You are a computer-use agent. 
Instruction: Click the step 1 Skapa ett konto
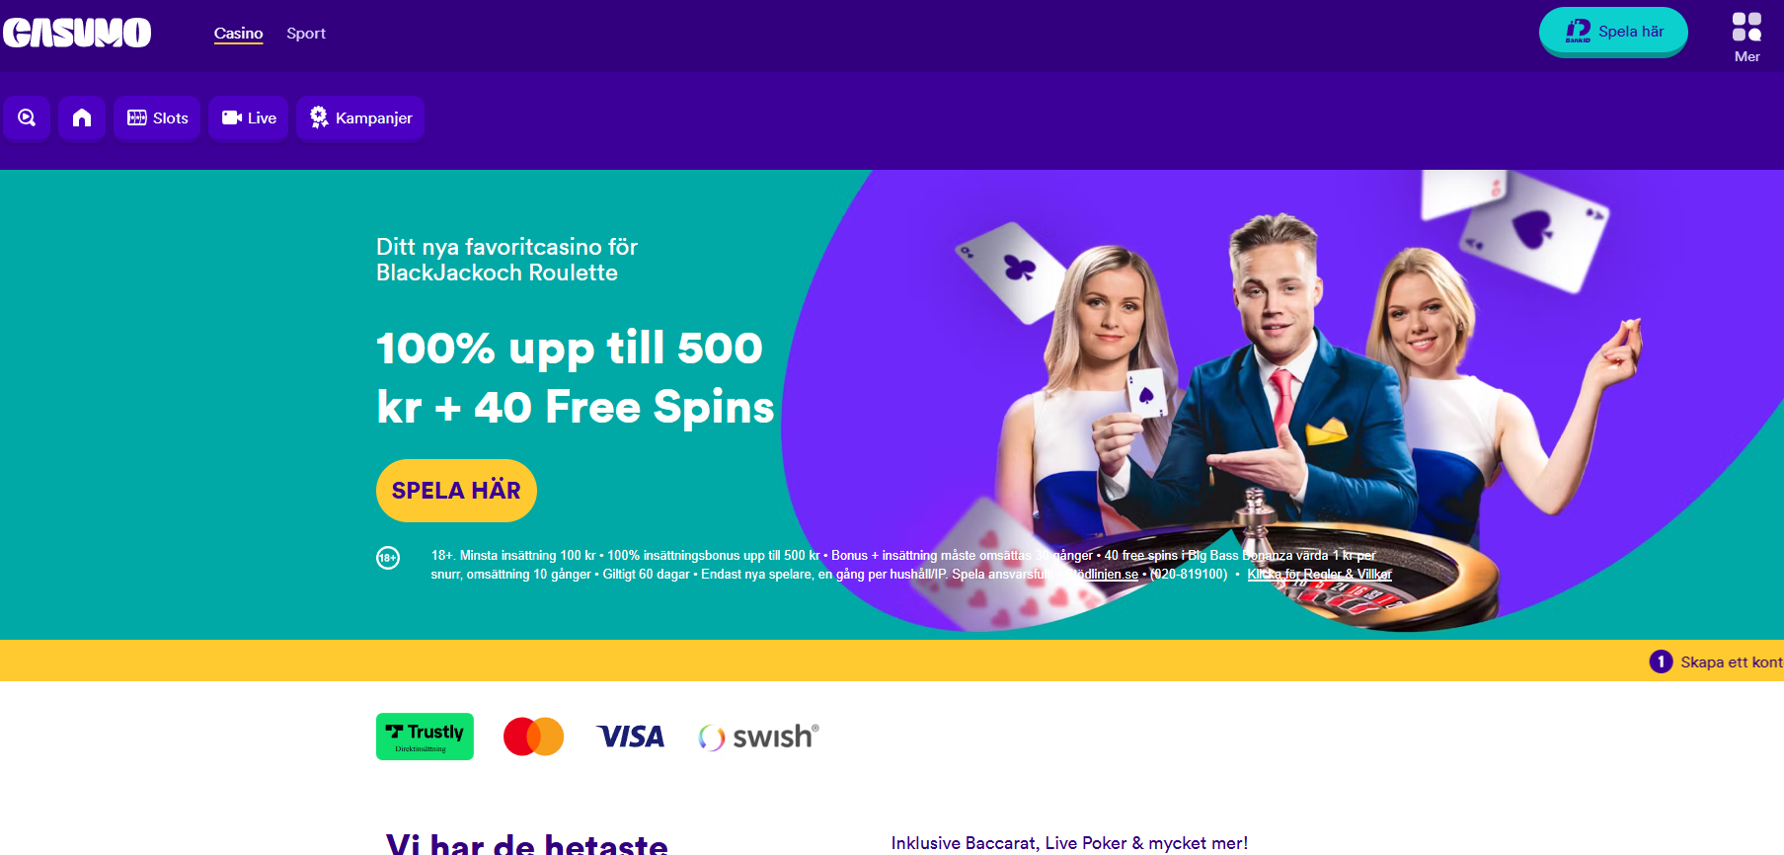[x=1716, y=661]
